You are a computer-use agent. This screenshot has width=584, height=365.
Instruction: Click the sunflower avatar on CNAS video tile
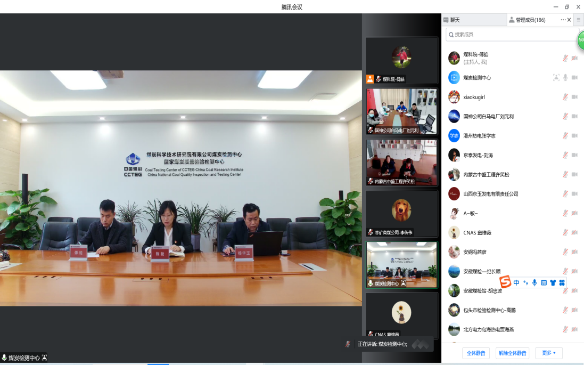[401, 312]
